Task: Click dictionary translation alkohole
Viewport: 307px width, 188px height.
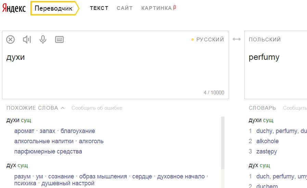Action: click(267, 141)
